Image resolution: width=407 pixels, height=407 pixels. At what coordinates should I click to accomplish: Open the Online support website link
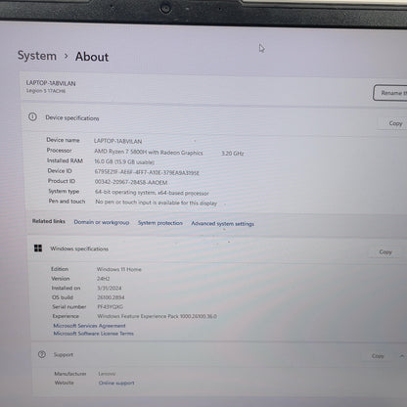(116, 383)
